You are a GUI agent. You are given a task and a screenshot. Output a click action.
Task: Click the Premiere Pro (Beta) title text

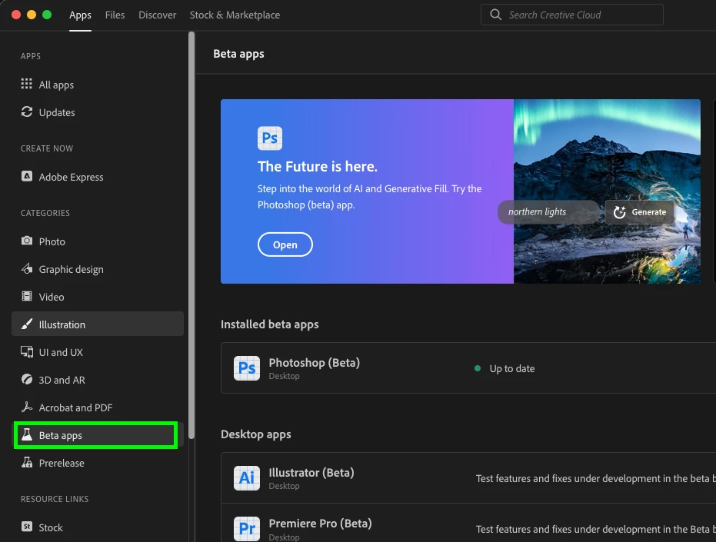tap(320, 524)
